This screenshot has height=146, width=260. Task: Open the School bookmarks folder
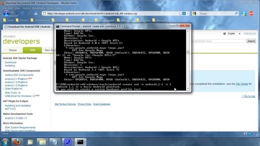[58, 20]
